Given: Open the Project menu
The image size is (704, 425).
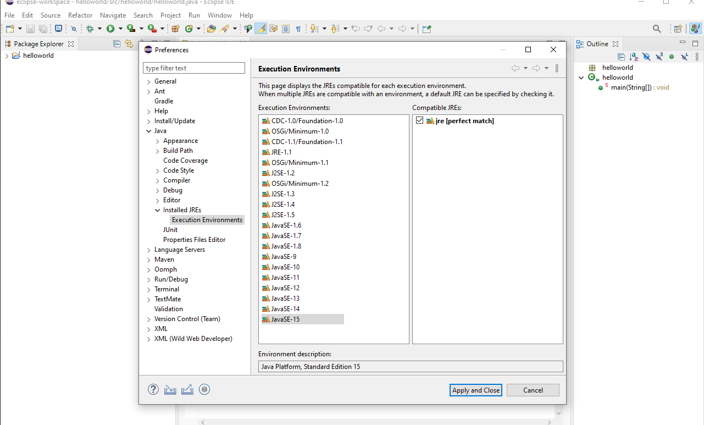Looking at the screenshot, I should click(x=170, y=15).
